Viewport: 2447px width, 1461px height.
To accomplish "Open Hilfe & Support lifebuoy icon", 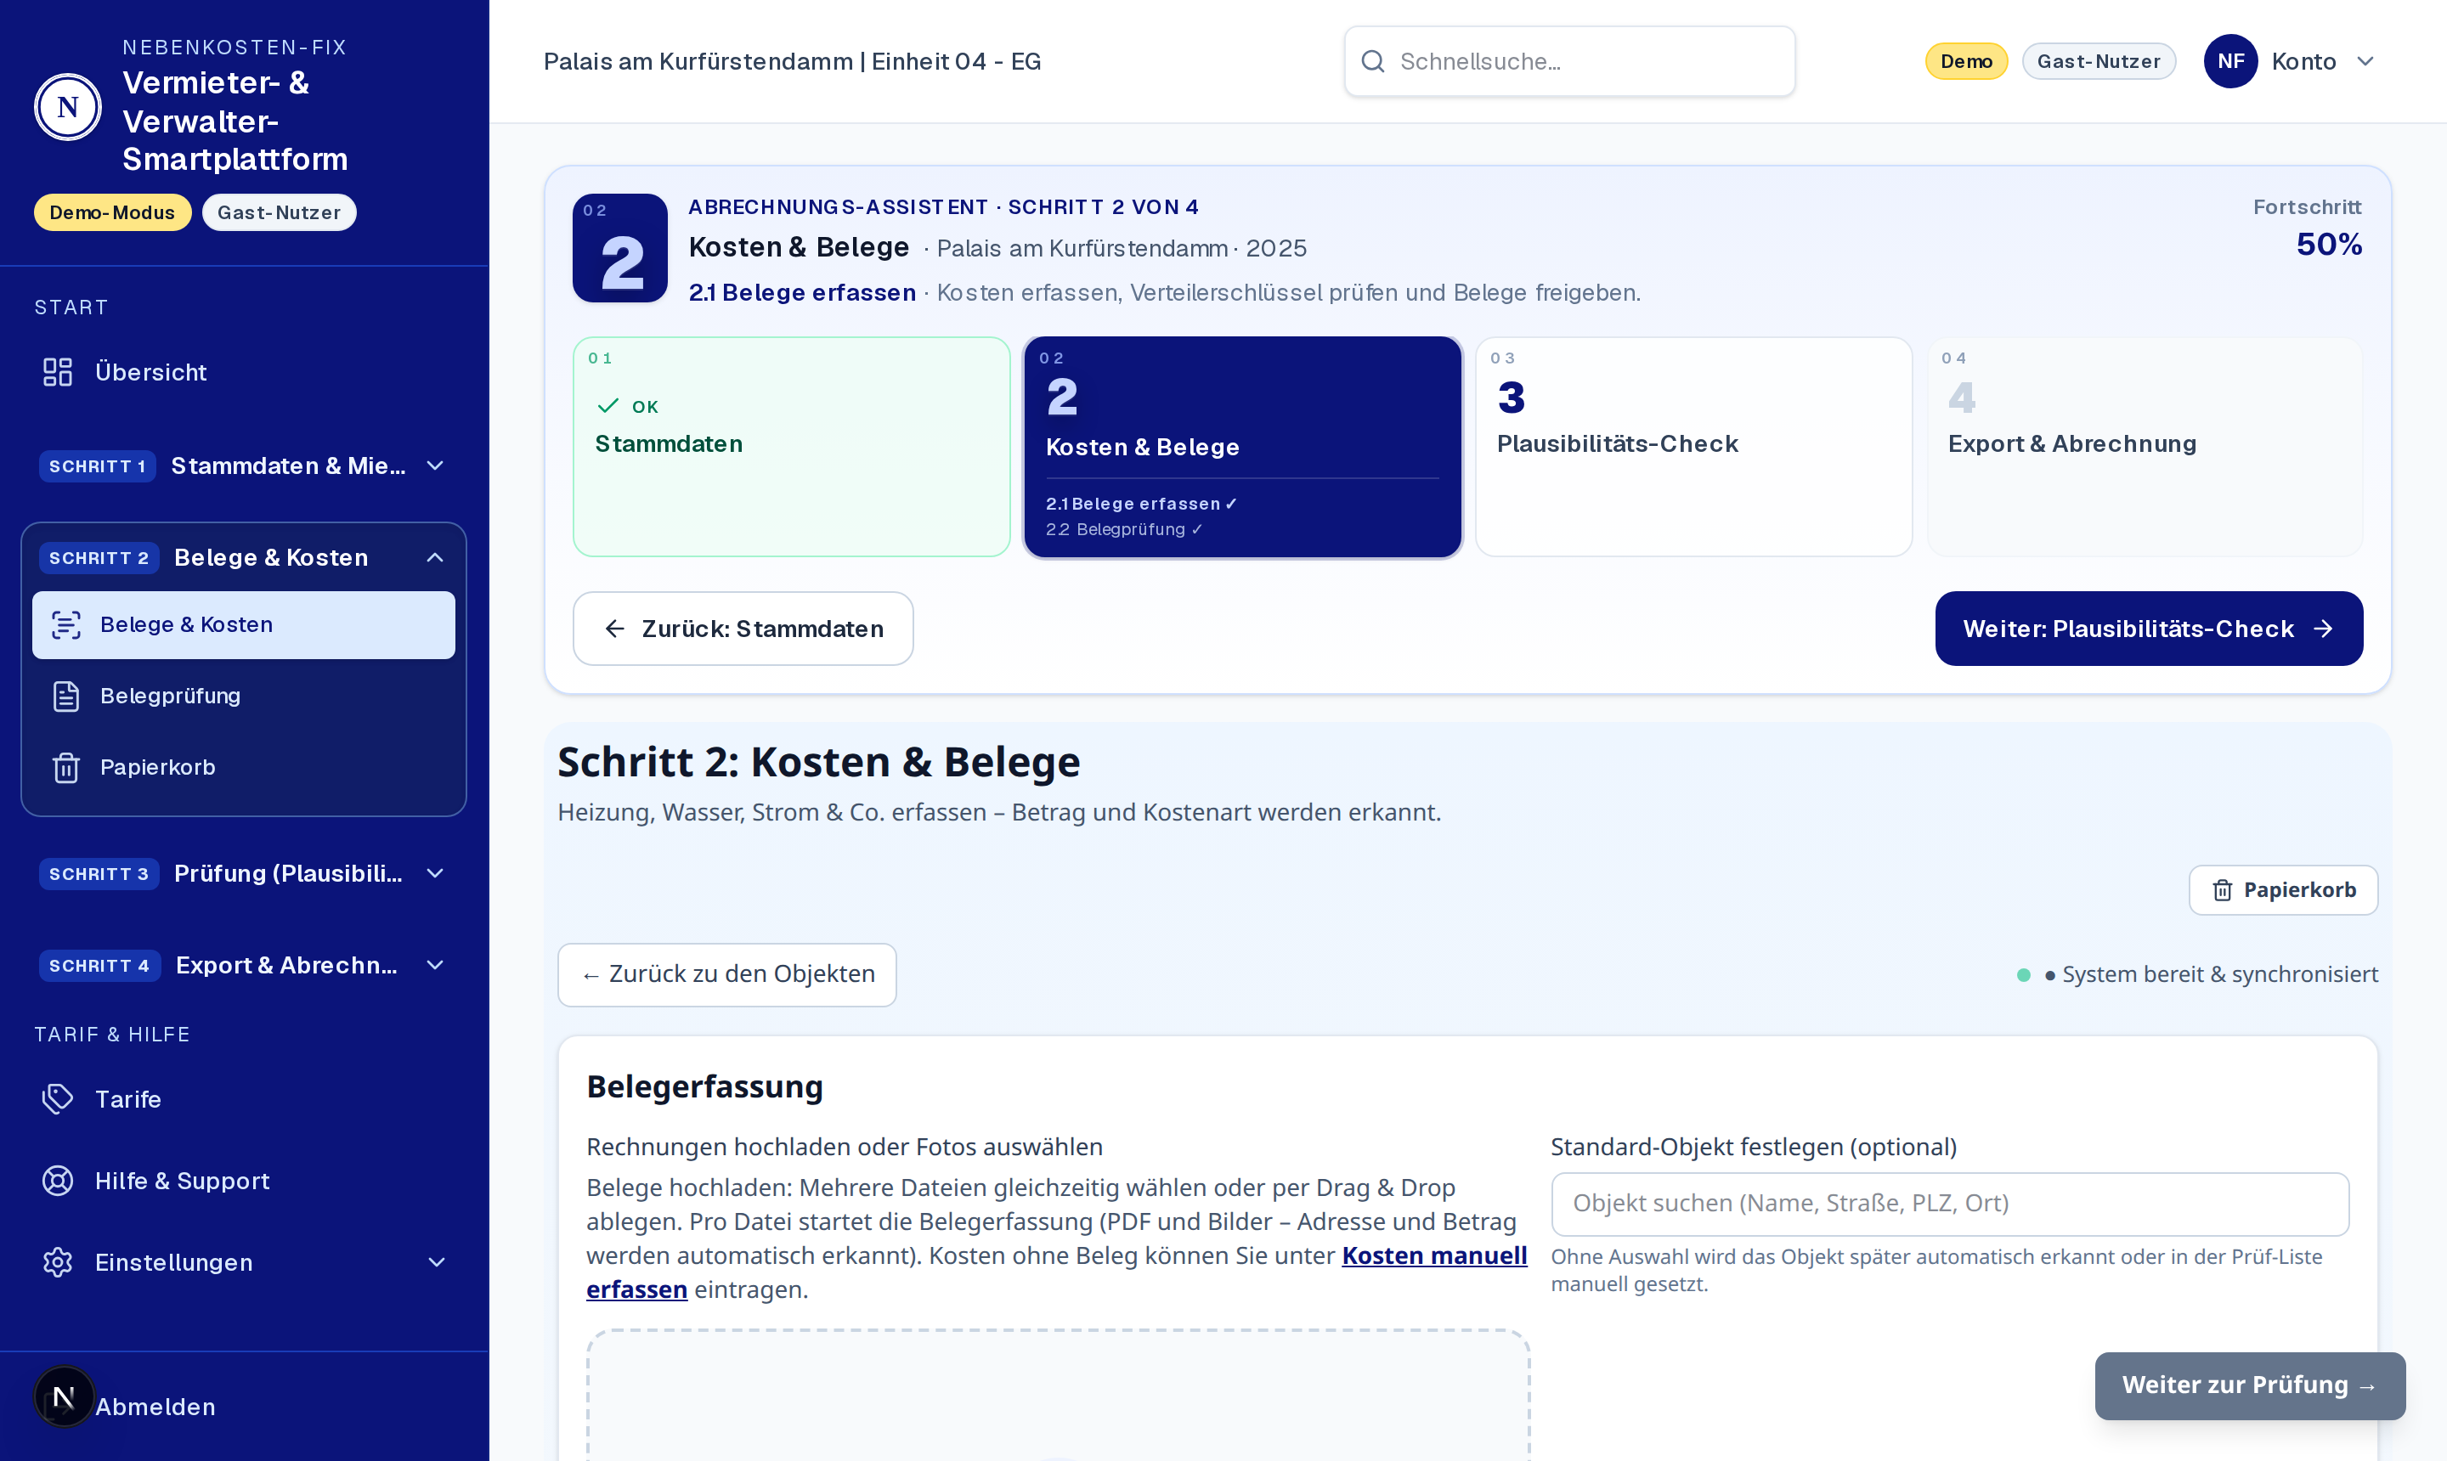I will [x=58, y=1181].
